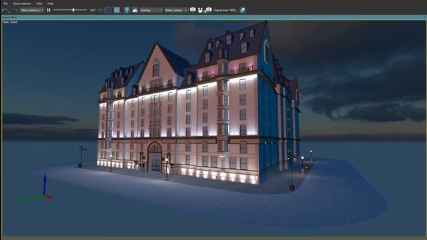Pause the scenario playback

(x=49, y=10)
